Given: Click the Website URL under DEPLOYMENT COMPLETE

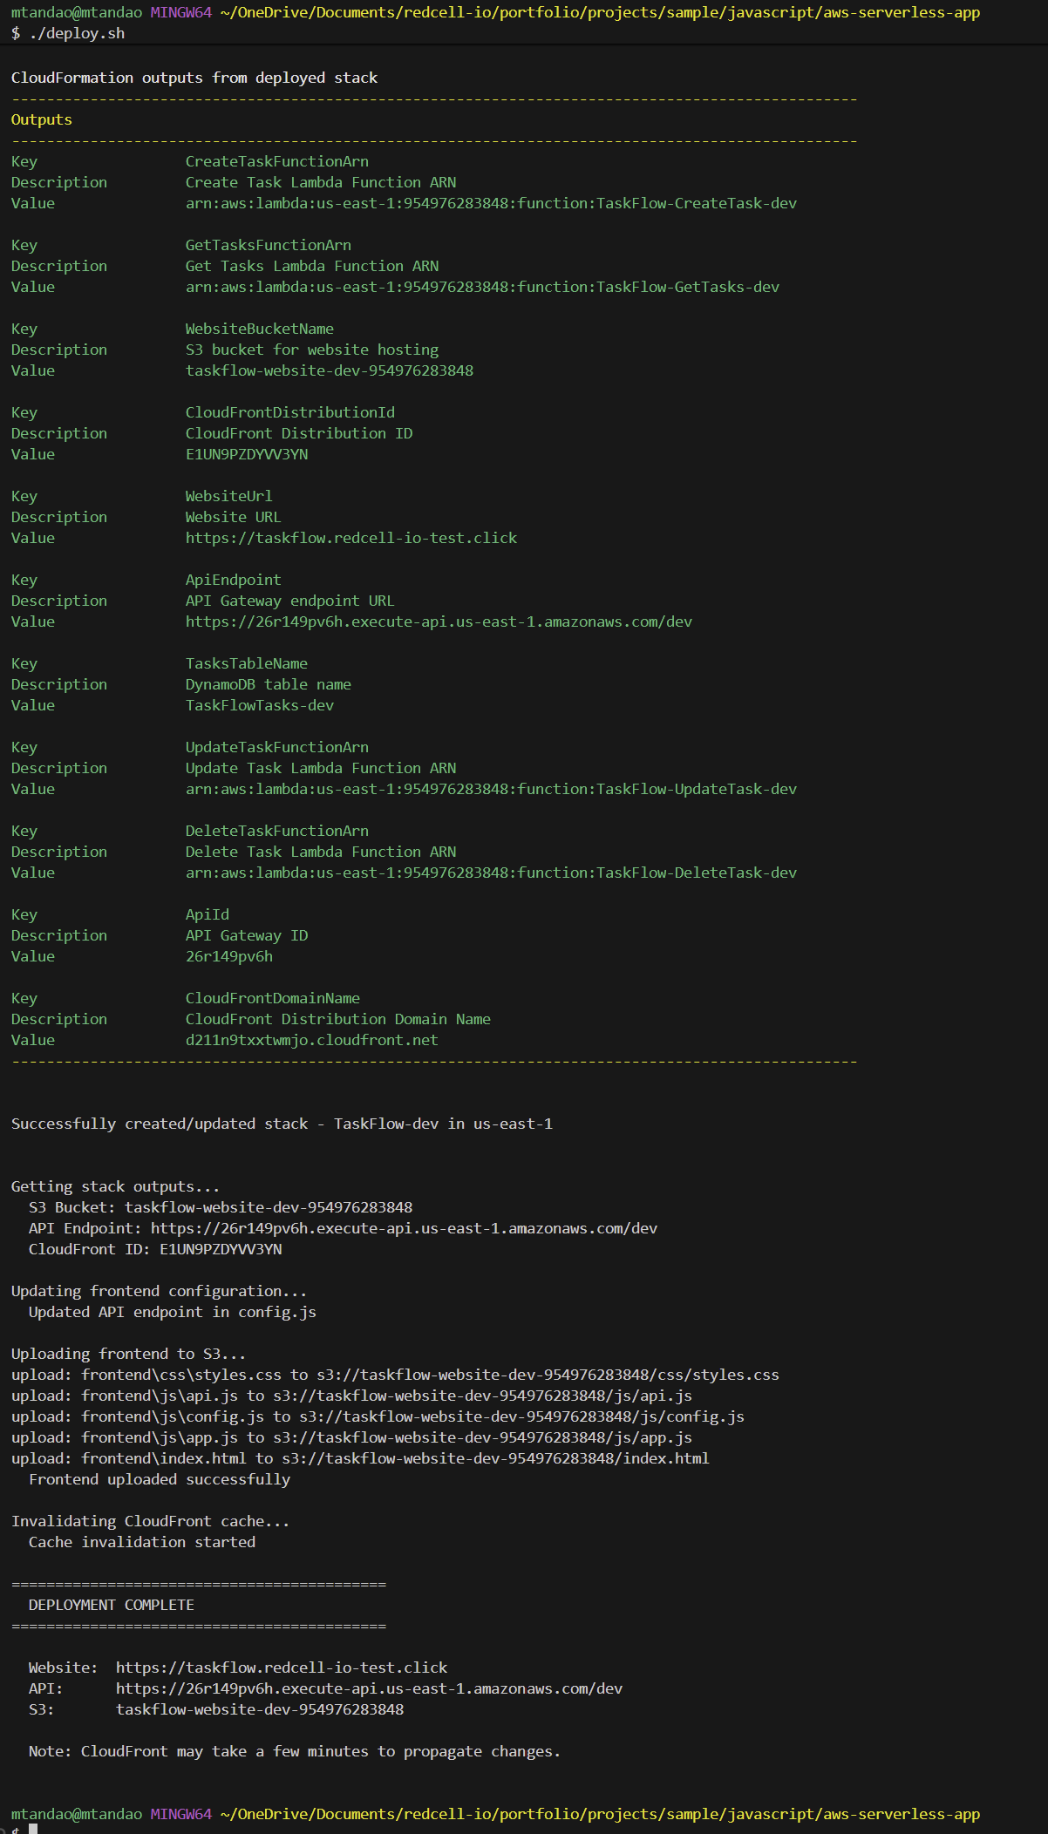Looking at the screenshot, I should point(282,1668).
